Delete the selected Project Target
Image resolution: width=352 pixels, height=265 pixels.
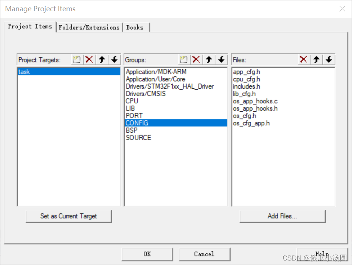tap(89, 59)
